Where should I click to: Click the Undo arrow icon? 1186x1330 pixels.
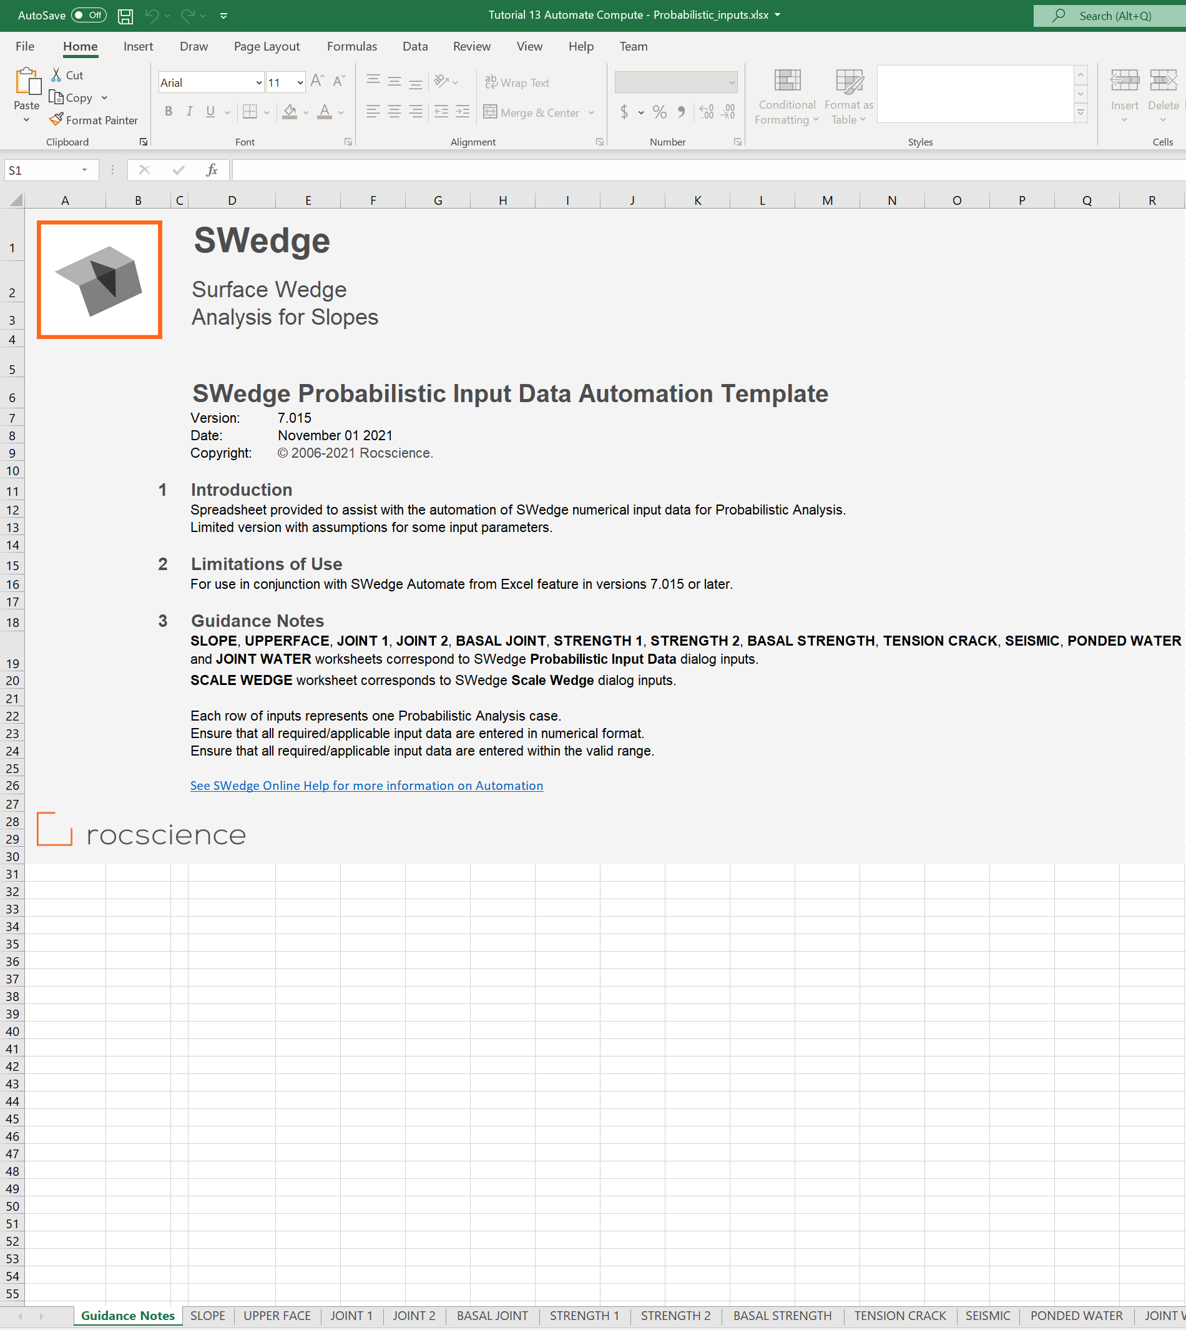pos(152,16)
